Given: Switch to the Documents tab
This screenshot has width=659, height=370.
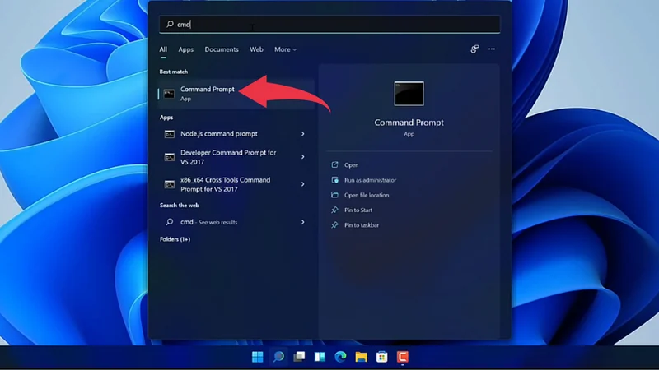Looking at the screenshot, I should coord(222,49).
